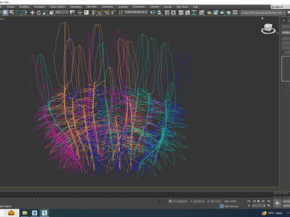Open the weather widget showing Haze
290x217 pixels.
click(272, 213)
